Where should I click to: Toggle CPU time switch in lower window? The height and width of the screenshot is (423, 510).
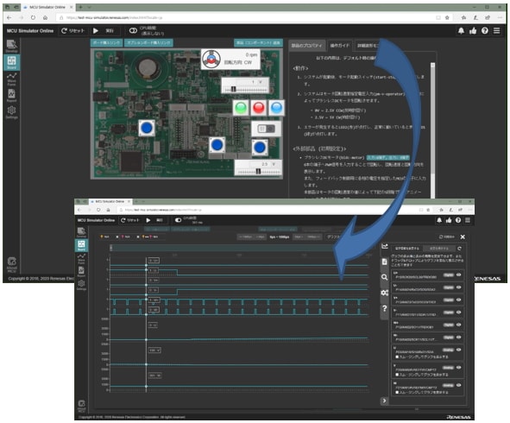coord(179,220)
